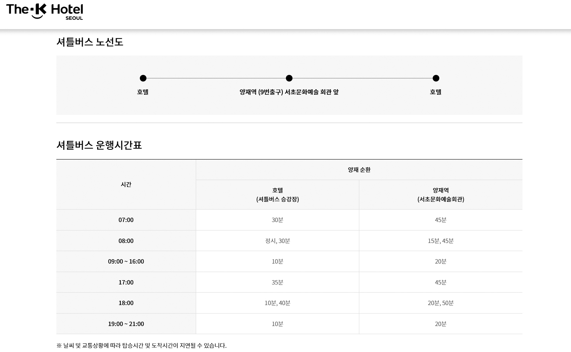Select the middle route dot for 양재역
The image size is (571, 352).
(289, 78)
